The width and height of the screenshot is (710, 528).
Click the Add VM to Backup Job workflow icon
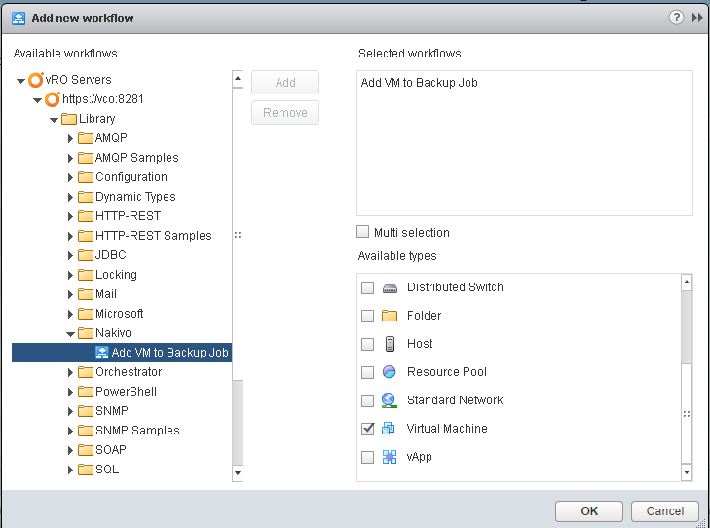click(102, 353)
